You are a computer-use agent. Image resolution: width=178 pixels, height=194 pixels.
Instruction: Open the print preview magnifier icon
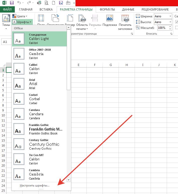46,3
